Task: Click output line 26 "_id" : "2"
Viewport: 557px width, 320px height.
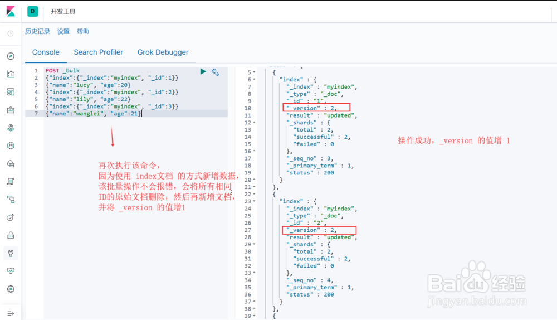Action: click(306, 223)
